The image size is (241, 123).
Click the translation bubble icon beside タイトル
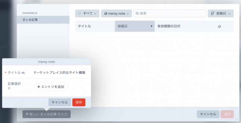(x=23, y=73)
